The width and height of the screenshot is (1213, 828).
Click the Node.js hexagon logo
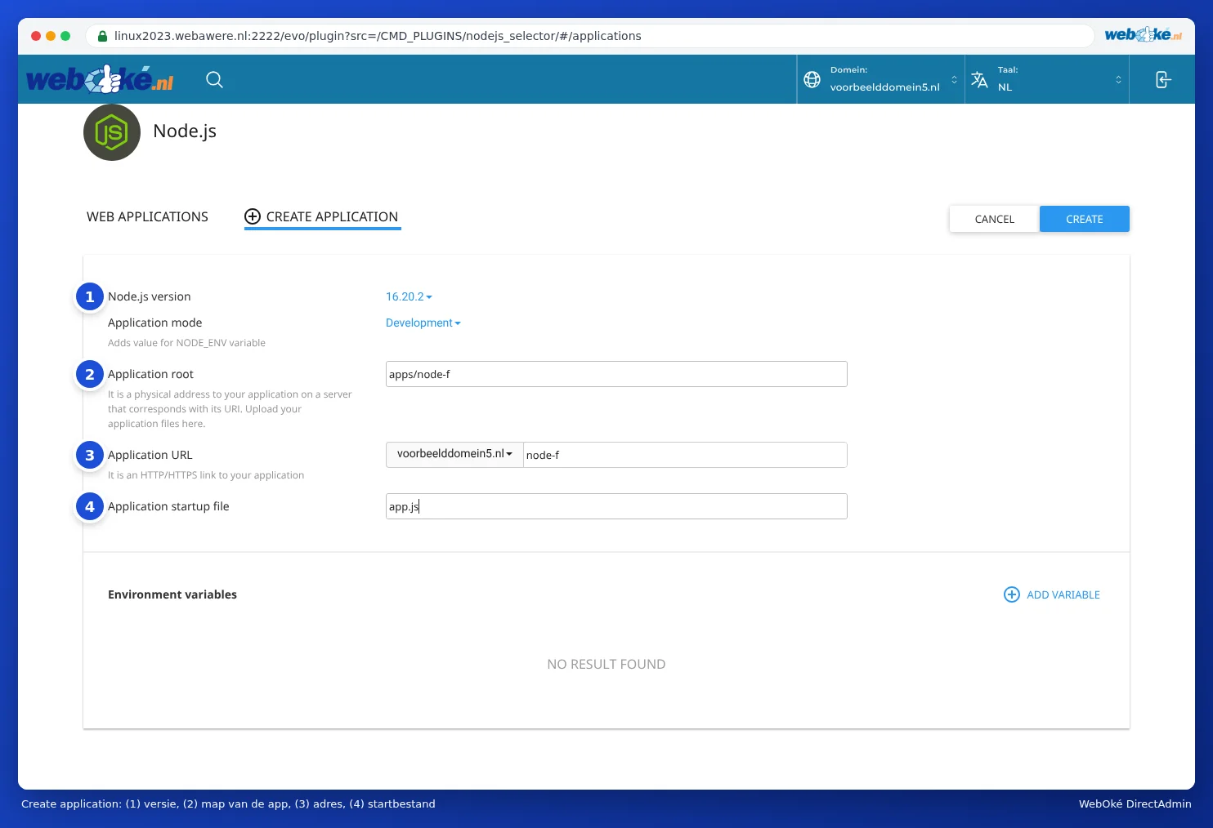tap(112, 132)
